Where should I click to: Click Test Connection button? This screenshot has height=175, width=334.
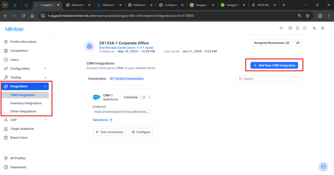point(109,132)
